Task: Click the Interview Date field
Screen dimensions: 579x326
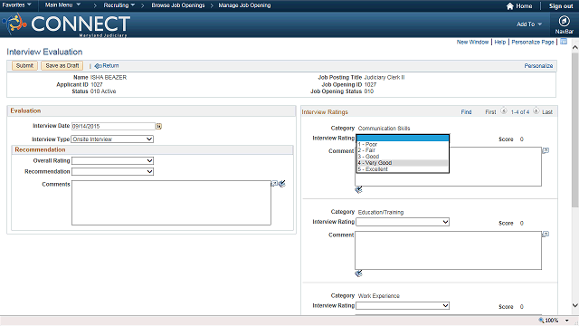Action: (113, 127)
